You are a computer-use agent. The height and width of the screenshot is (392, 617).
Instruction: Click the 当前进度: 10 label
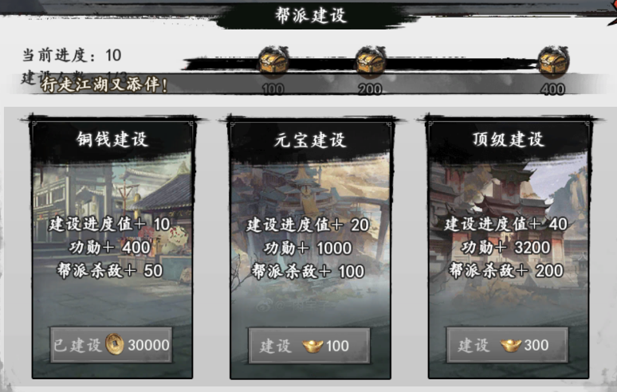click(x=72, y=55)
